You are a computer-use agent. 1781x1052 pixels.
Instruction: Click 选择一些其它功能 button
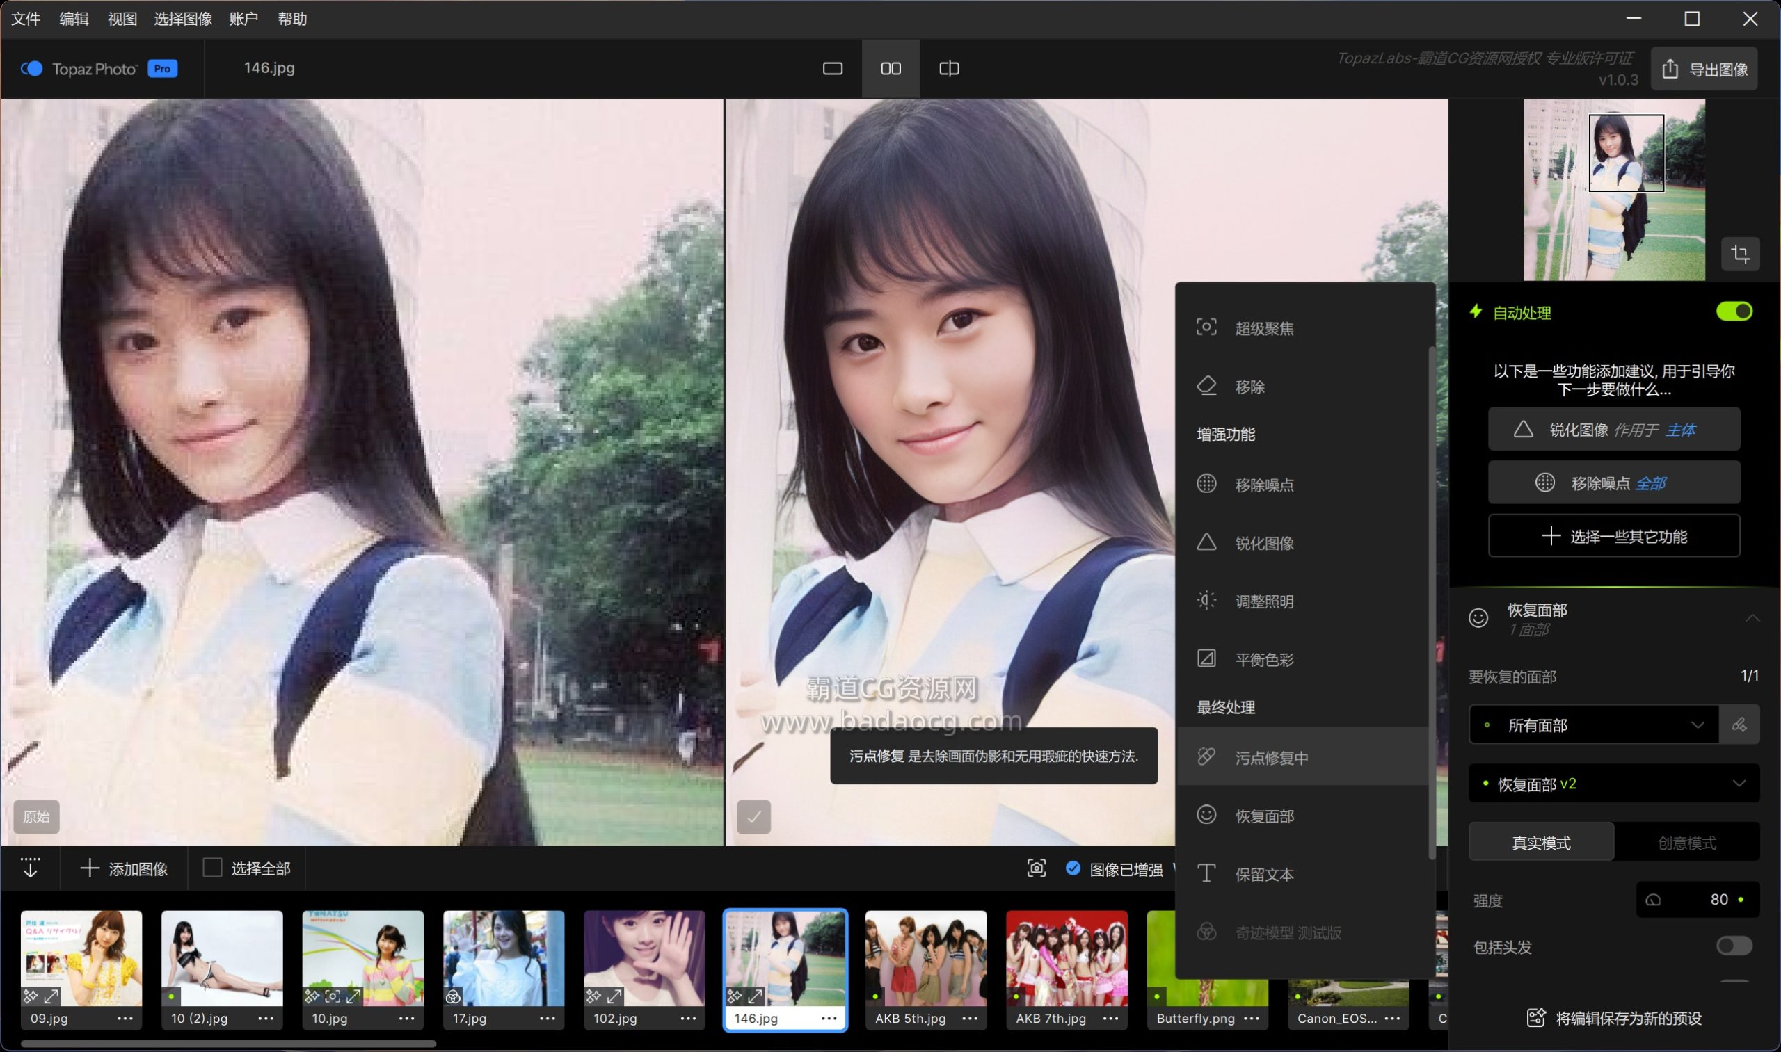[1613, 537]
